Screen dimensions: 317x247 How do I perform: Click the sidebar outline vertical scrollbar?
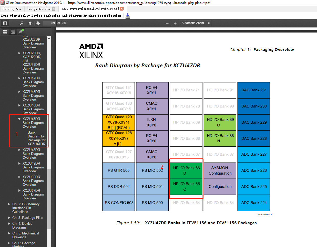coord(49,199)
